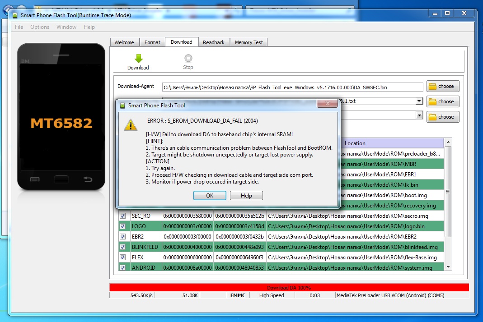The image size is (483, 322).
Task: Uncheck the BLINKFEED row checkbox
Action: (x=122, y=247)
